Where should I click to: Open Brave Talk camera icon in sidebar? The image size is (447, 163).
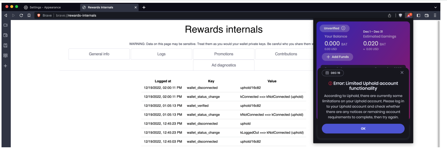coord(5,25)
